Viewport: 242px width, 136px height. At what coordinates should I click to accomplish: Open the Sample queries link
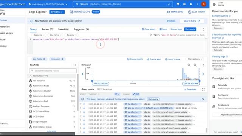click(x=221, y=16)
